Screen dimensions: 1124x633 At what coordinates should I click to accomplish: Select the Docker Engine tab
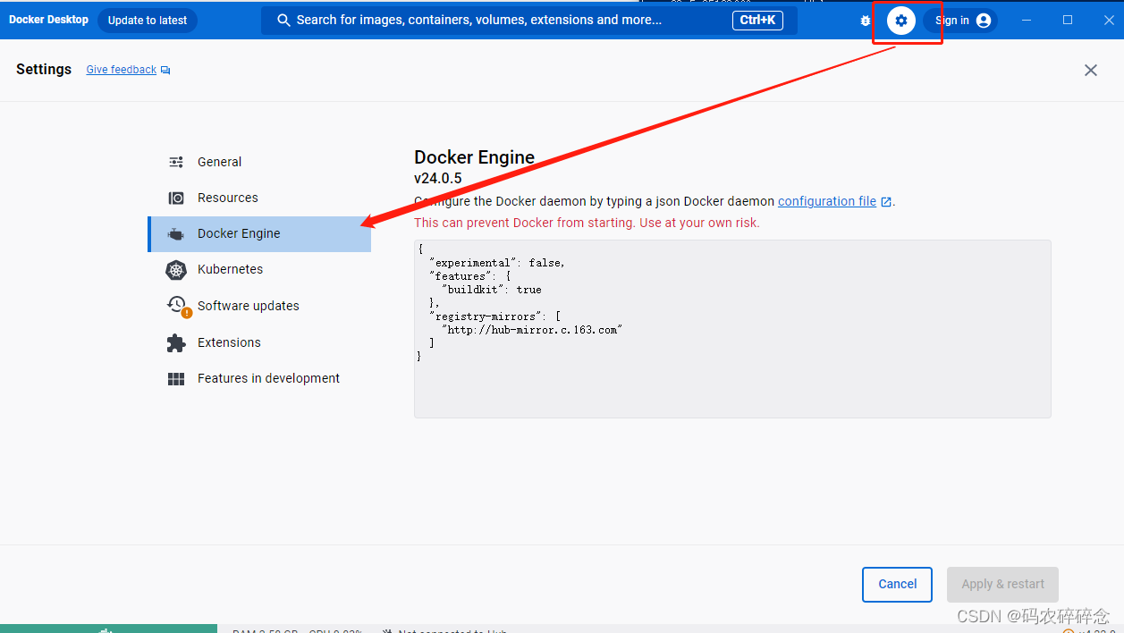[x=259, y=233]
